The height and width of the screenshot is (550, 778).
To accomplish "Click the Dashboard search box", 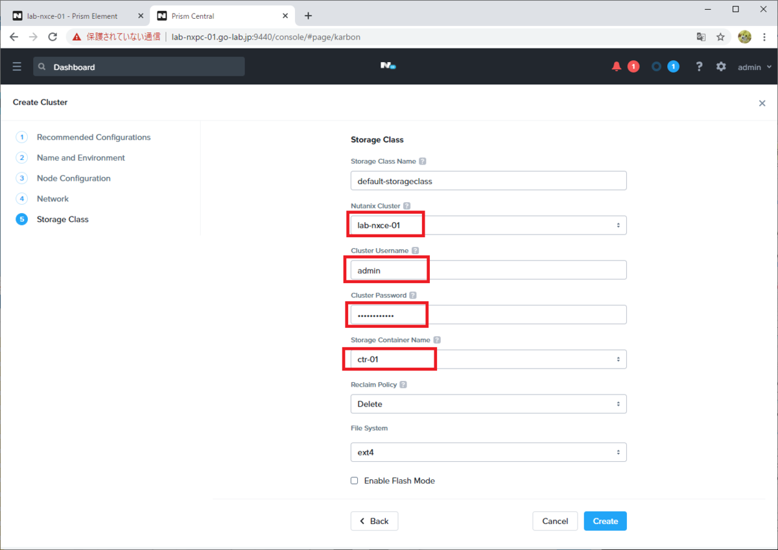I will click(x=139, y=67).
